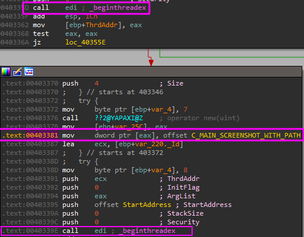304x237 pixels.
Task: Click the green flow edge line
Action: 231,57
